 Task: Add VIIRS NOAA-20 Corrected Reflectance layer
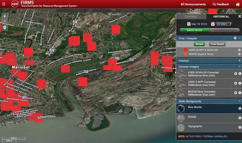pyautogui.click(x=235, y=74)
